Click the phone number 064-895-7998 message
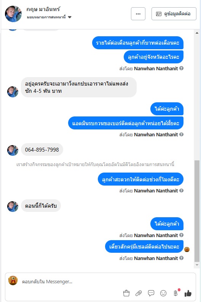This screenshot has width=201, height=302. click(x=42, y=150)
